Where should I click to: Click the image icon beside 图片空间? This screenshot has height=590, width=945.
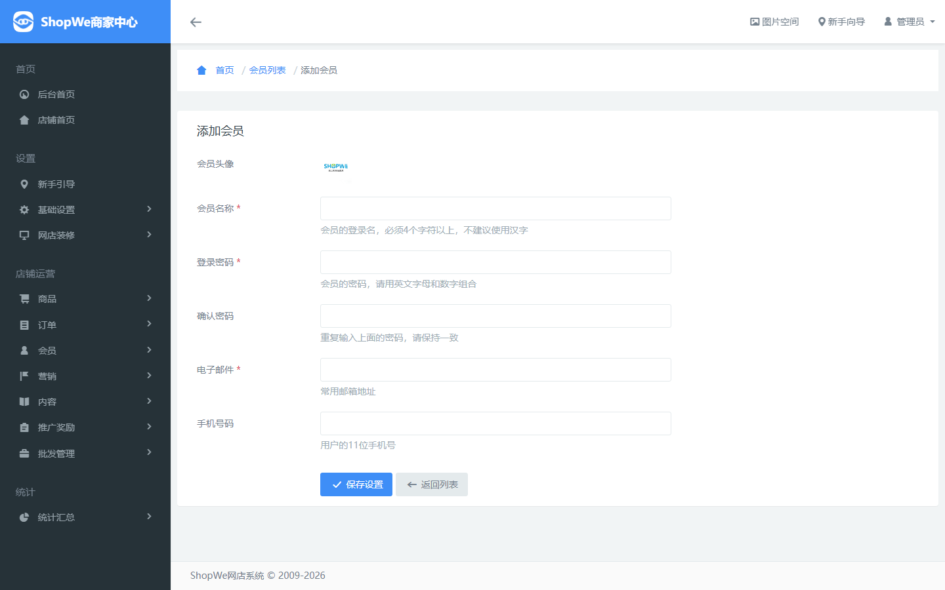coord(755,22)
